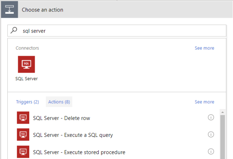Image resolution: width=233 pixels, height=159 pixels.
Task: Choose 'SQL Server - Execute a SQL query' text
Action: pyautogui.click(x=73, y=135)
